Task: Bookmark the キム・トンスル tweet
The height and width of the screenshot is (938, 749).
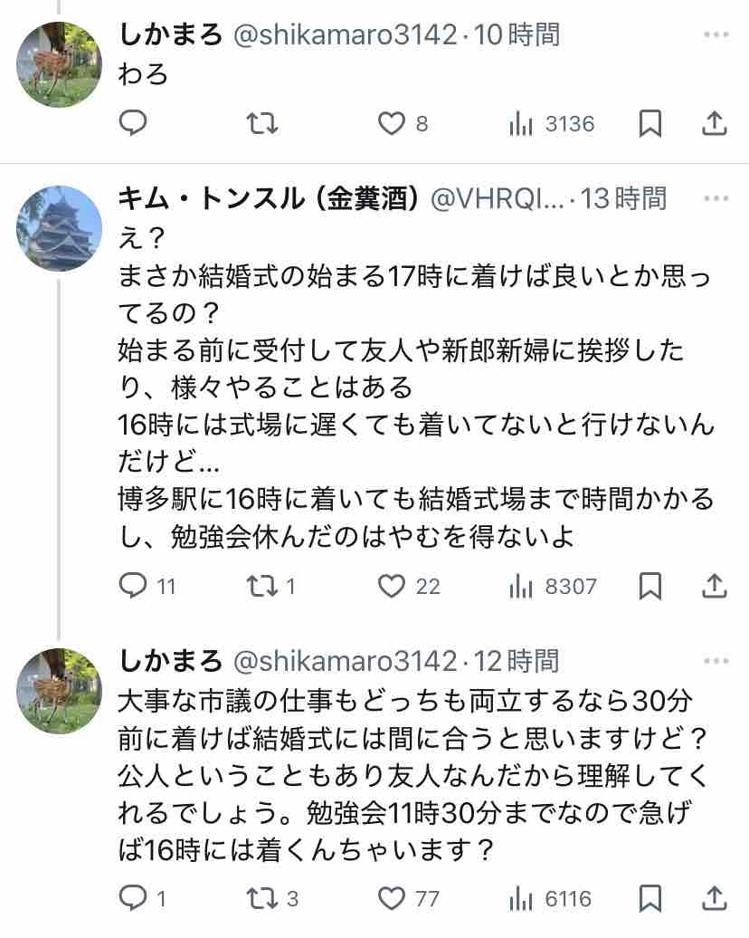Action: pos(649,587)
